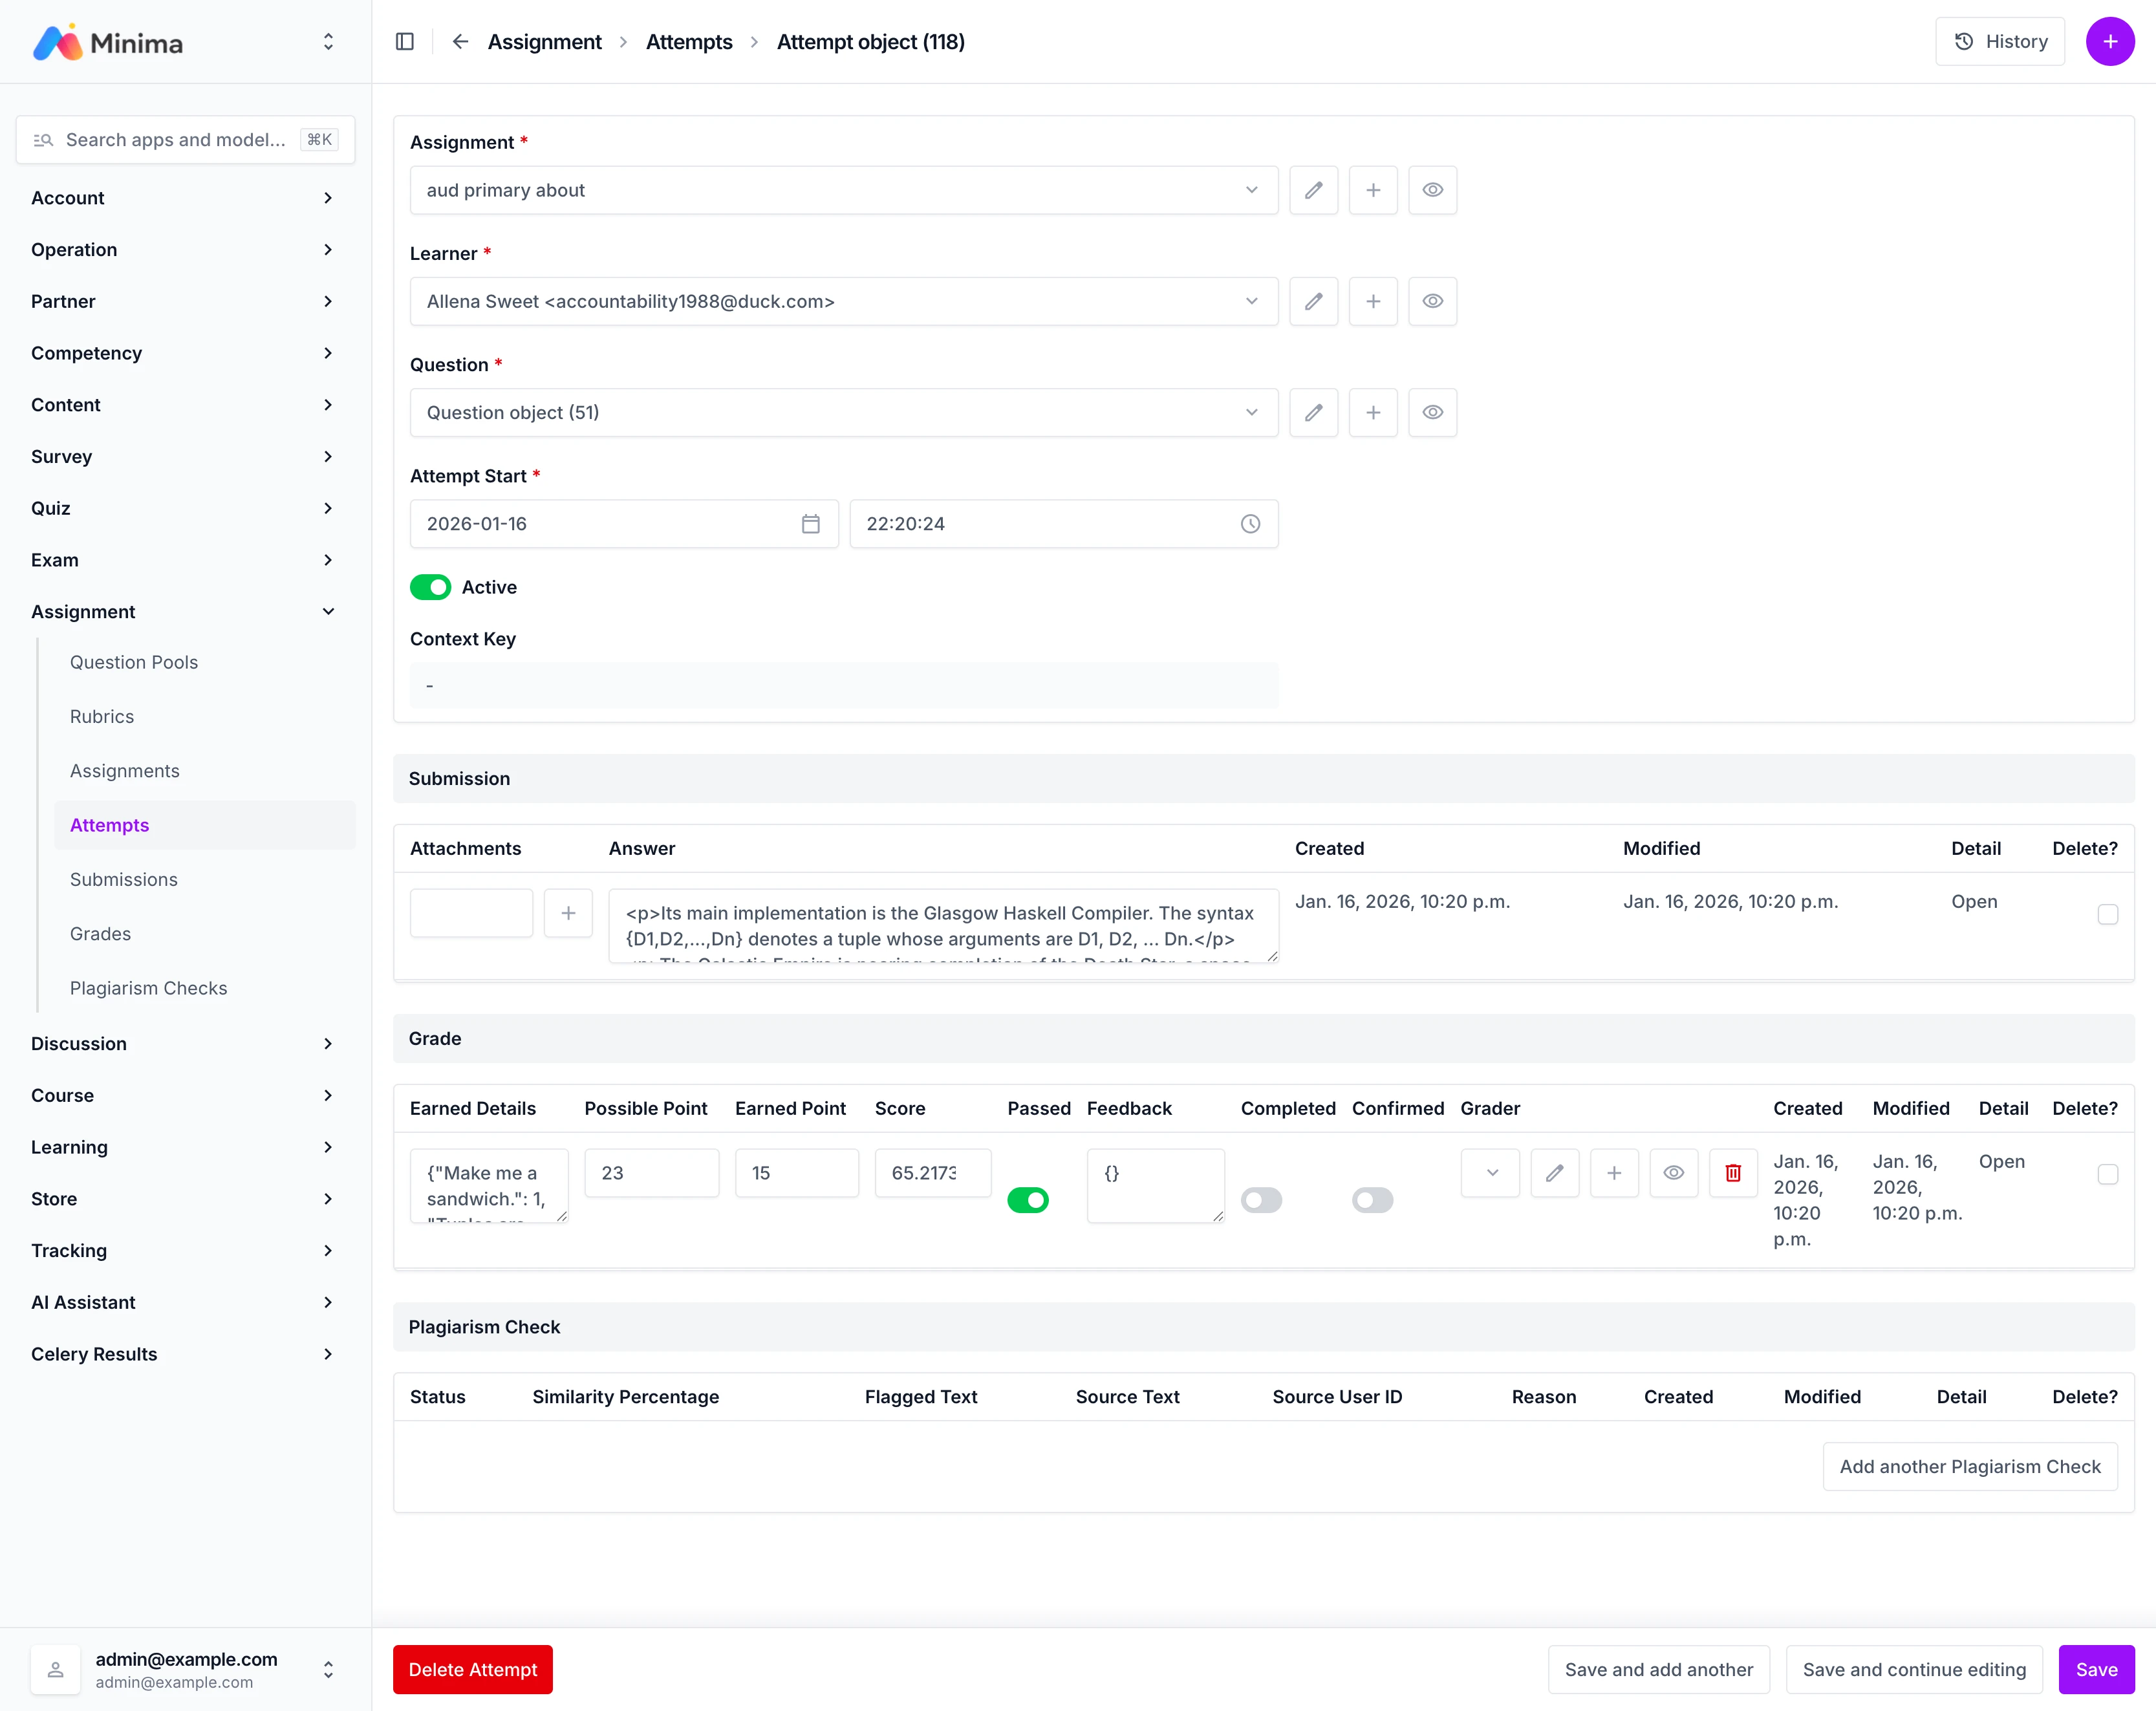Disable the Active toggle

point(430,587)
